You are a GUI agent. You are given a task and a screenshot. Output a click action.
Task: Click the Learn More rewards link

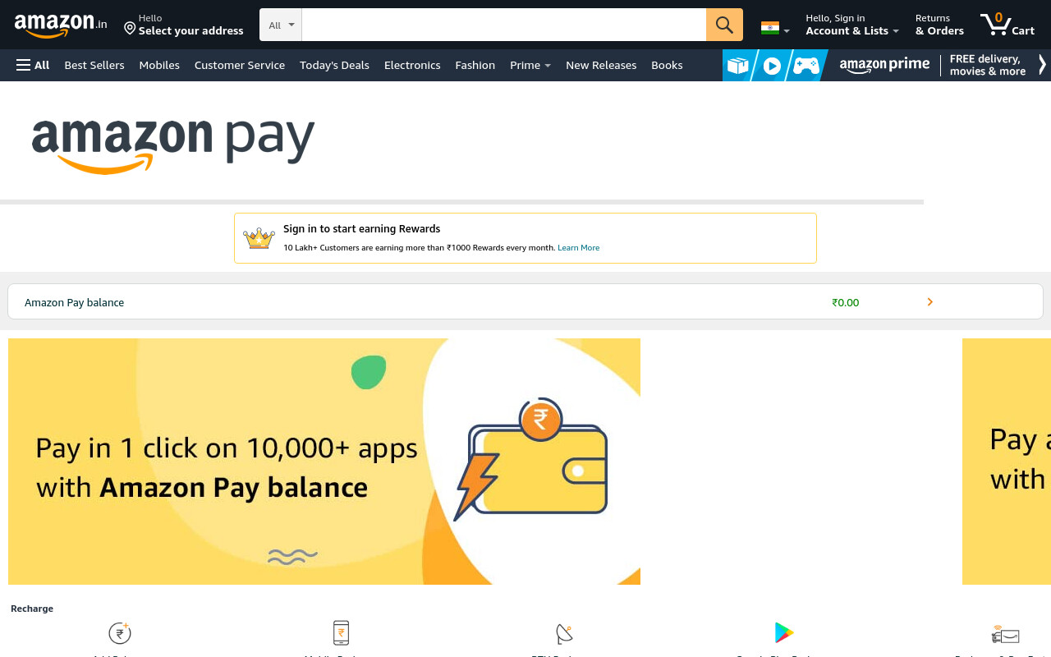(578, 247)
